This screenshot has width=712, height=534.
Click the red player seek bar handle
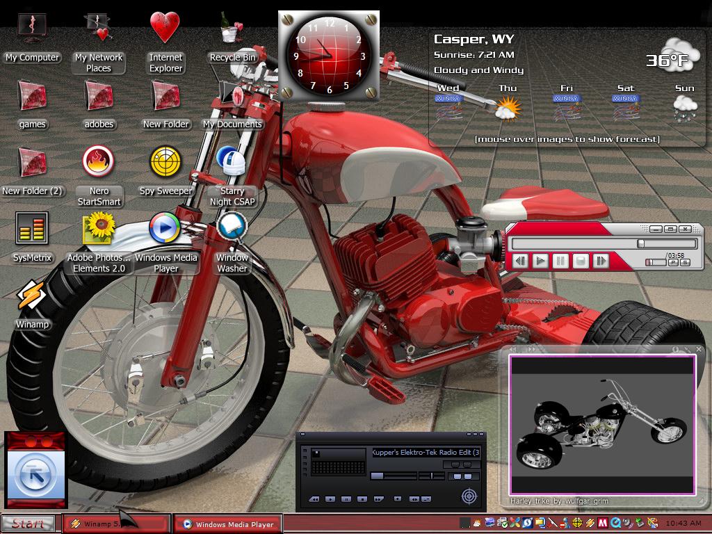click(x=640, y=244)
